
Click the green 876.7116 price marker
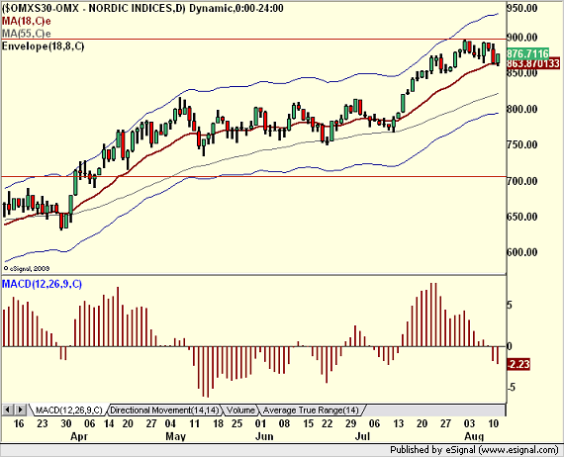527,54
